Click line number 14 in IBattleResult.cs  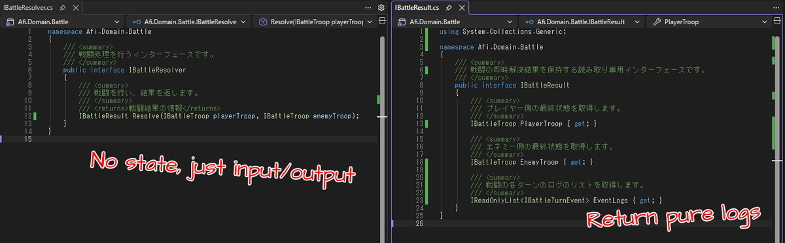420,131
